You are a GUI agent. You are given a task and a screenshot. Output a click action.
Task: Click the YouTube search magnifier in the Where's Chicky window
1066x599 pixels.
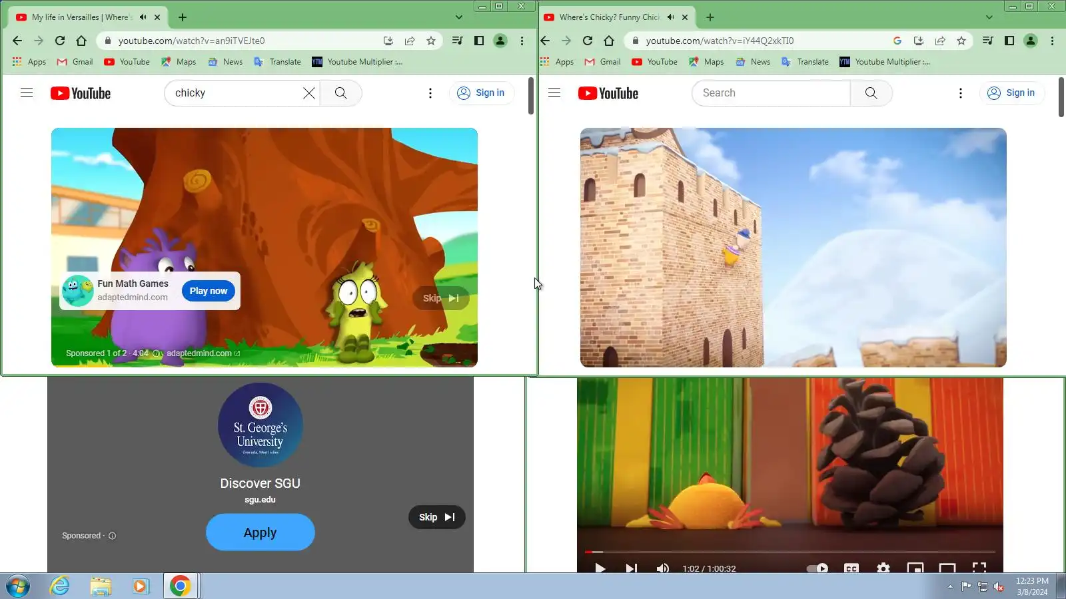click(x=871, y=93)
